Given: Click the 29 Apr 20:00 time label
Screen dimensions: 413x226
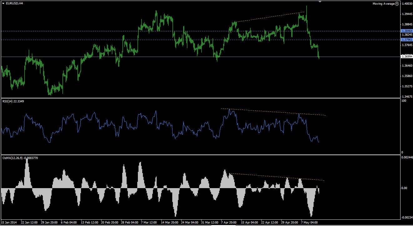Looking at the screenshot, I should coord(290,223).
